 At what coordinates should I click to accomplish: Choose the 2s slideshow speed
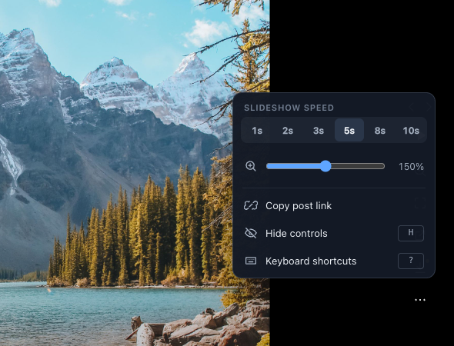(288, 131)
